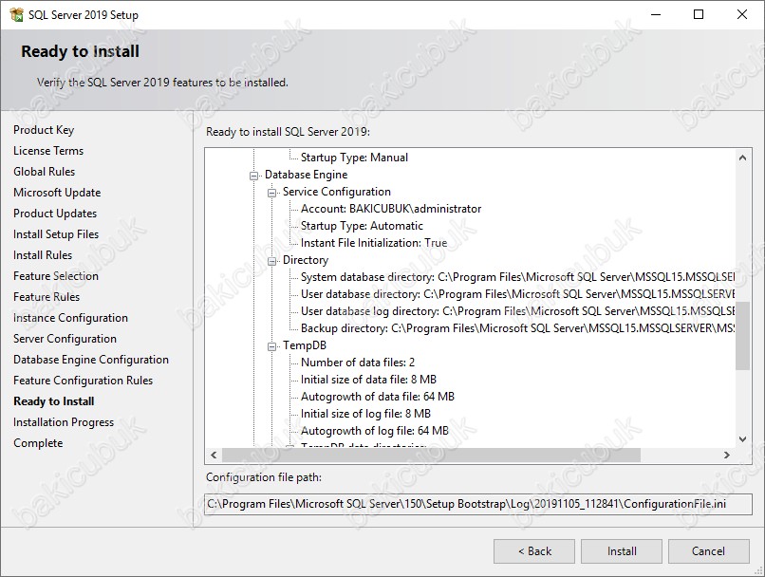This screenshot has height=577, width=765.
Task: Open the Feature Selection step
Action: coord(56,276)
